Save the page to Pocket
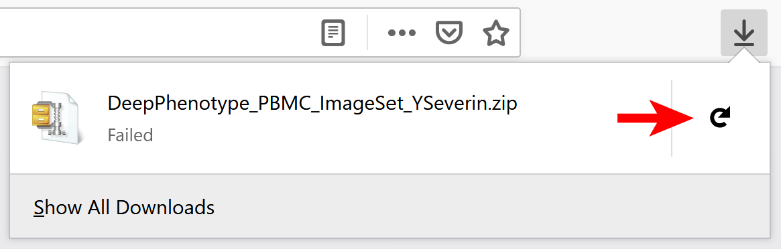Screen dimensions: 781x249 coord(448,33)
